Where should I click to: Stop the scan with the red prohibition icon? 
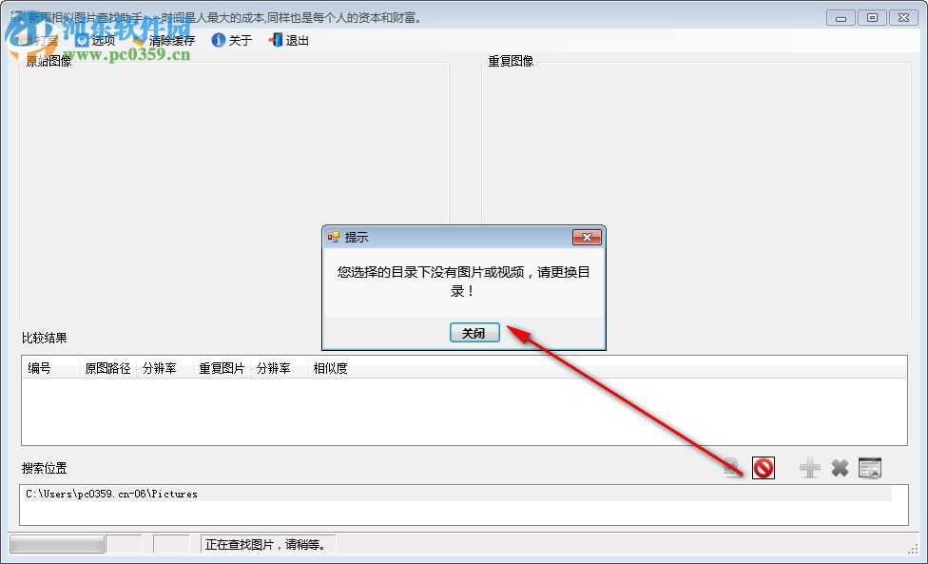click(x=763, y=467)
